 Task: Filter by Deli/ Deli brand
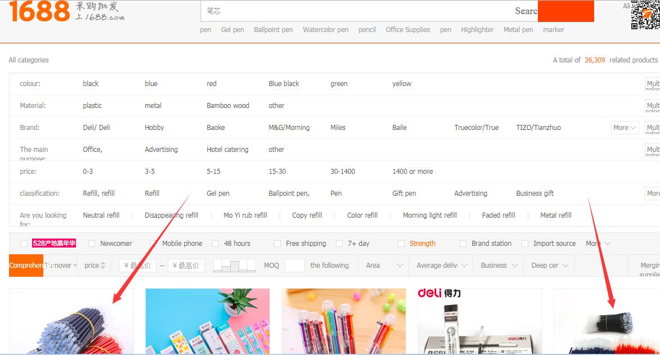coord(96,128)
